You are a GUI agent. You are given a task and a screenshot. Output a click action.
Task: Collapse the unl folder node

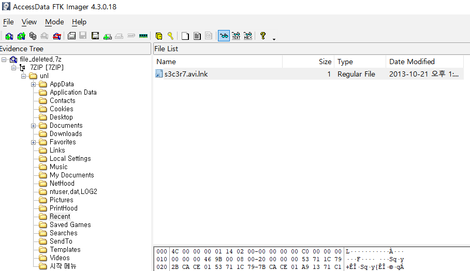pyautogui.click(x=24, y=76)
